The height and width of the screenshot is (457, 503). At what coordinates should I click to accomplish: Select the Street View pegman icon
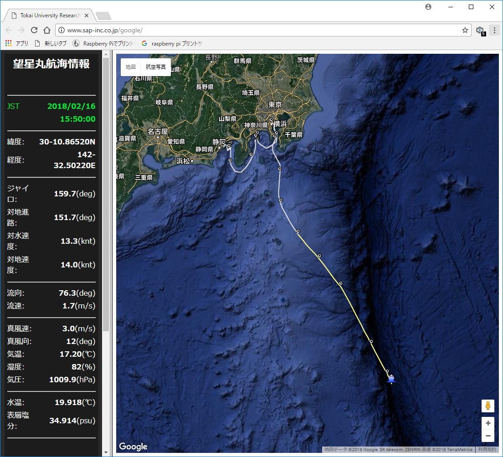pos(488,406)
